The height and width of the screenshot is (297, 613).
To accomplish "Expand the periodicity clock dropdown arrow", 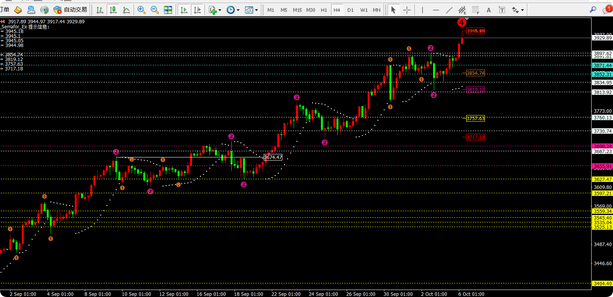I will tap(238, 10).
